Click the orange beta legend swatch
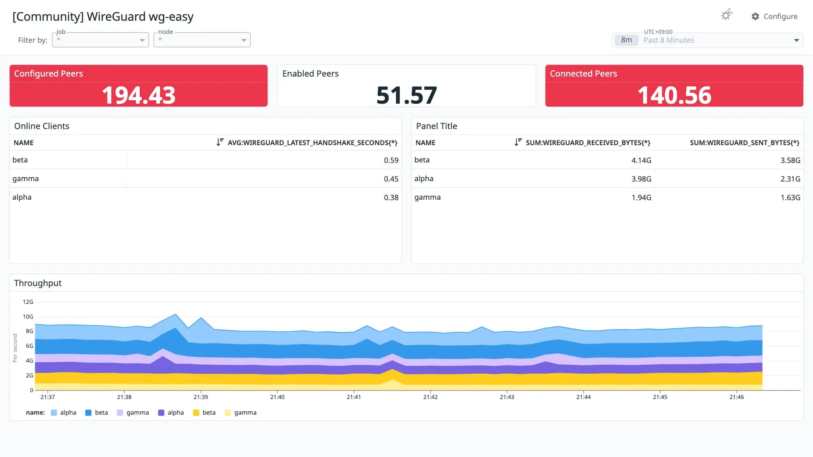813x457 pixels. tap(196, 413)
